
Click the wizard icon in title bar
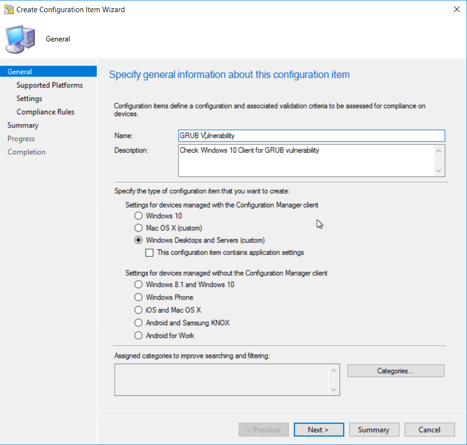9,9
